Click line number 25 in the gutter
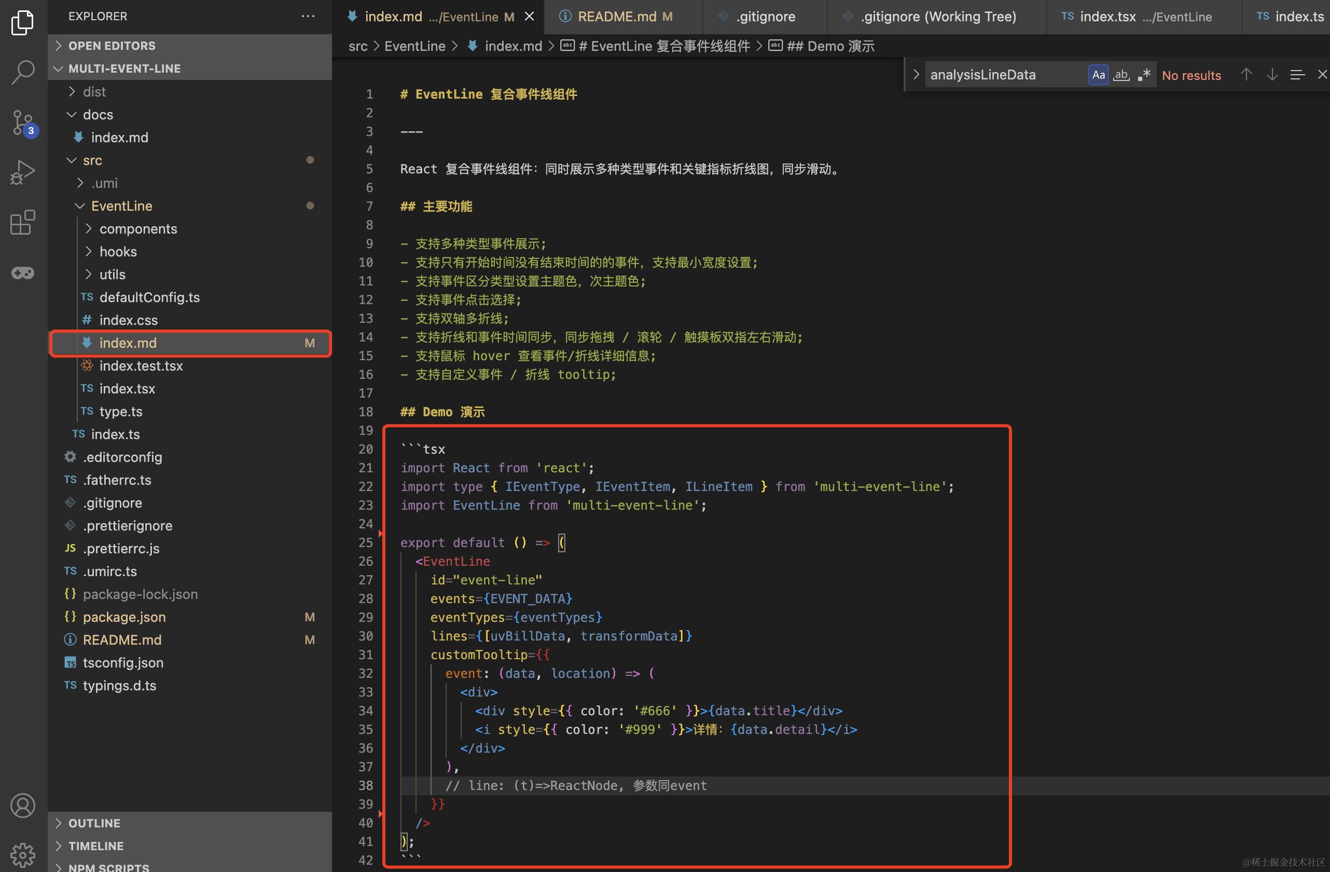The width and height of the screenshot is (1330, 872). coord(366,542)
